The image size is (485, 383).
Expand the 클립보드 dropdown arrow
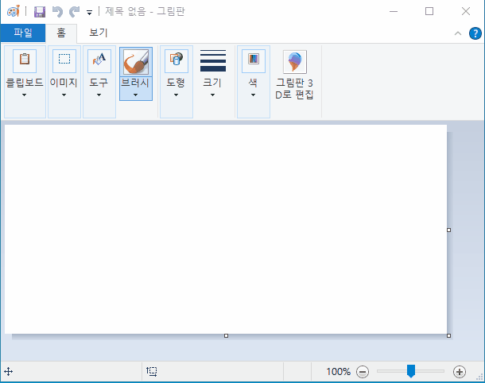[x=24, y=95]
